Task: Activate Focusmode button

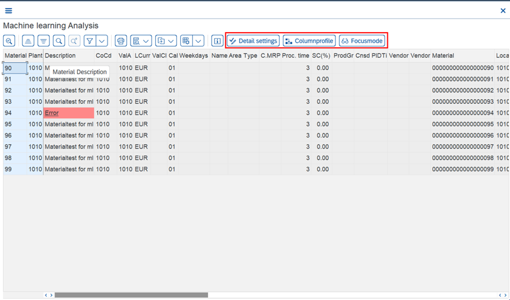Action: click(362, 41)
